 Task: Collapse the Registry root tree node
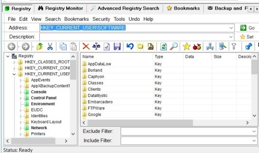pyautogui.click(x=8, y=57)
